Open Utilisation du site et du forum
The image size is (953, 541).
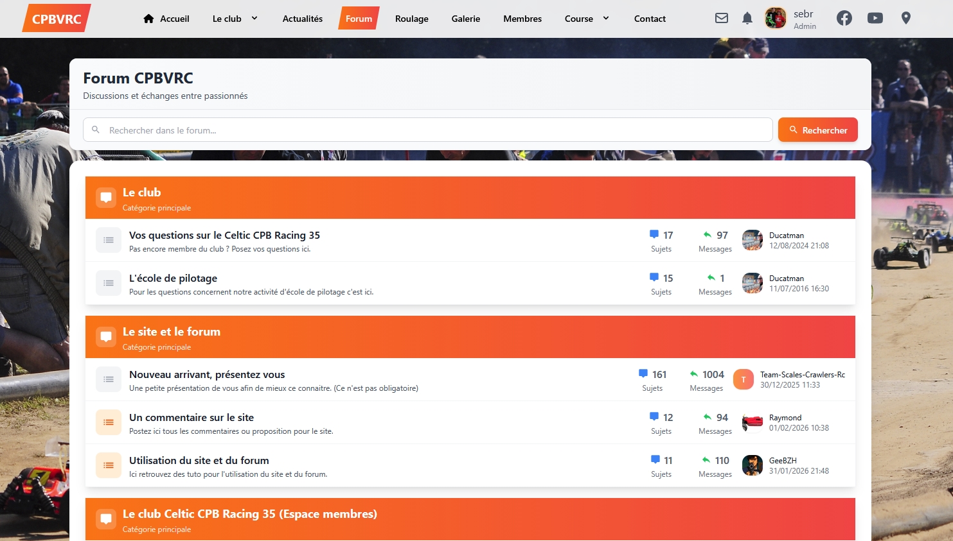pos(199,461)
